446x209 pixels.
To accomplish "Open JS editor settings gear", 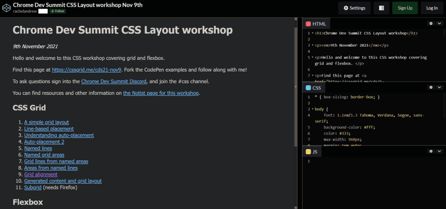I will pos(431,151).
